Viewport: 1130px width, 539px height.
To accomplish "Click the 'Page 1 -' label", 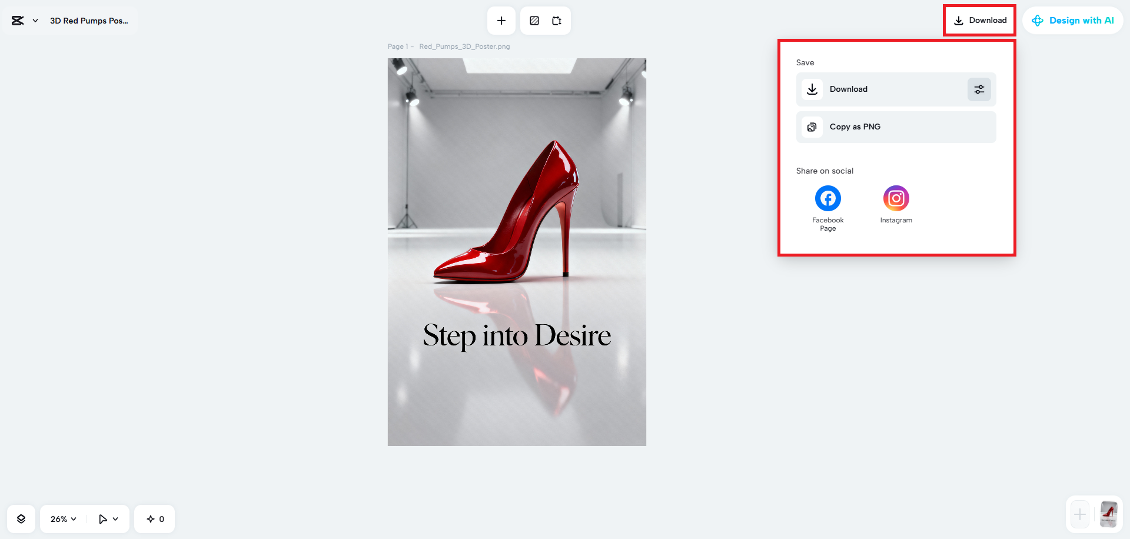I will pyautogui.click(x=401, y=46).
